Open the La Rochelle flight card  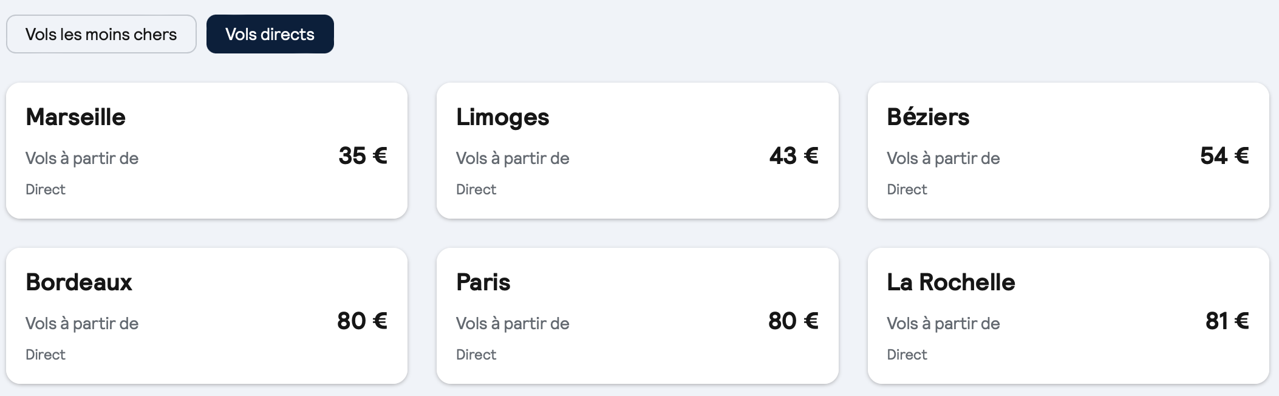point(1068,316)
